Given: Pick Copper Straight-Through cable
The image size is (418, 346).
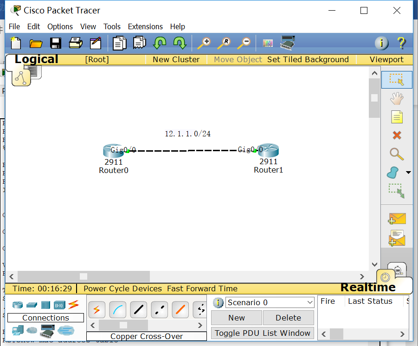Looking at the screenshot, I should tap(138, 310).
